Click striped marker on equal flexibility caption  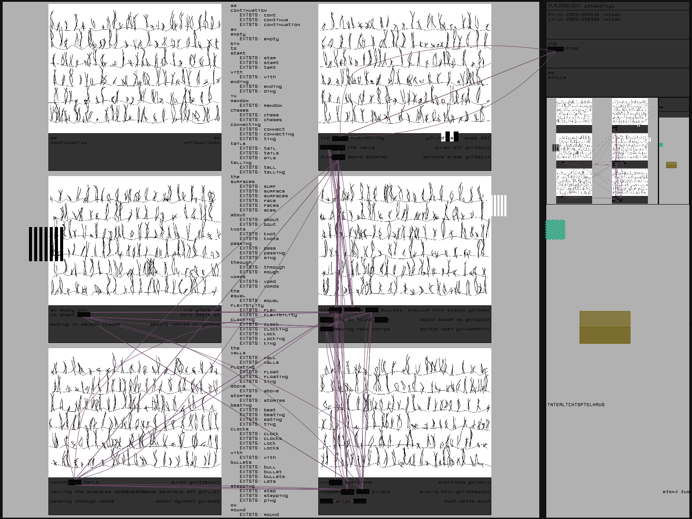(x=450, y=137)
